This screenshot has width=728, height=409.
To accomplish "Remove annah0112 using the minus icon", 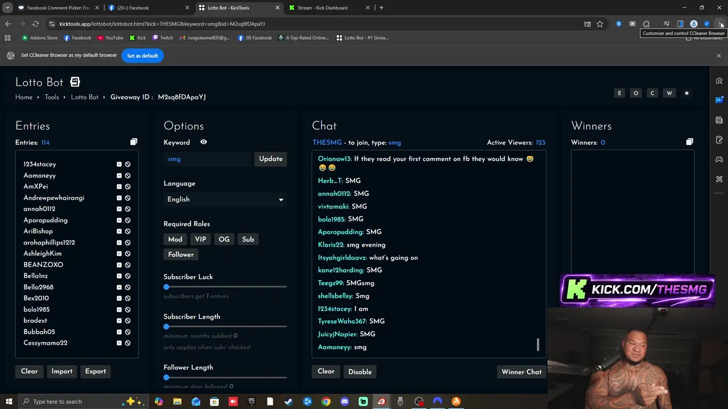I will tap(119, 209).
